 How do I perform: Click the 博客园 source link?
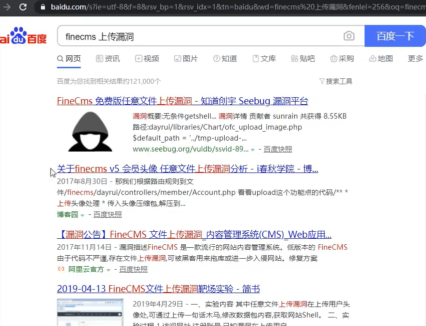tap(67, 215)
